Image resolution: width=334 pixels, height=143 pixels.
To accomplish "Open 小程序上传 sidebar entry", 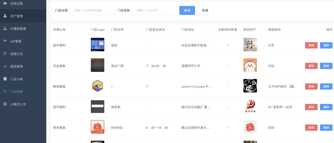I will 23,104.
